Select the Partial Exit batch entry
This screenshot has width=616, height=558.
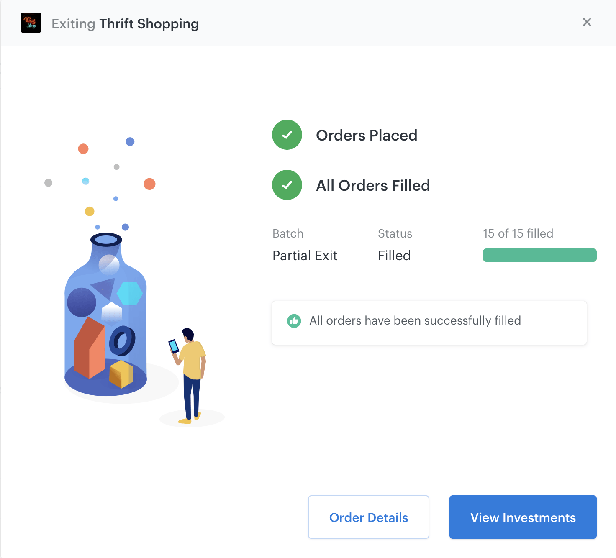pyautogui.click(x=305, y=256)
